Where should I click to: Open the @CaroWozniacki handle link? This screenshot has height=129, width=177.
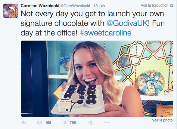(75, 6)
